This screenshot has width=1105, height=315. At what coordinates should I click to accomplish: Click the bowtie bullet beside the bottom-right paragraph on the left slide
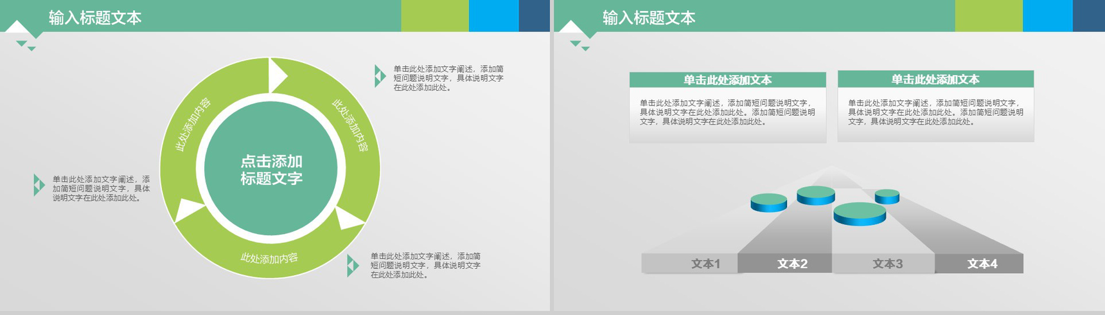click(x=353, y=265)
